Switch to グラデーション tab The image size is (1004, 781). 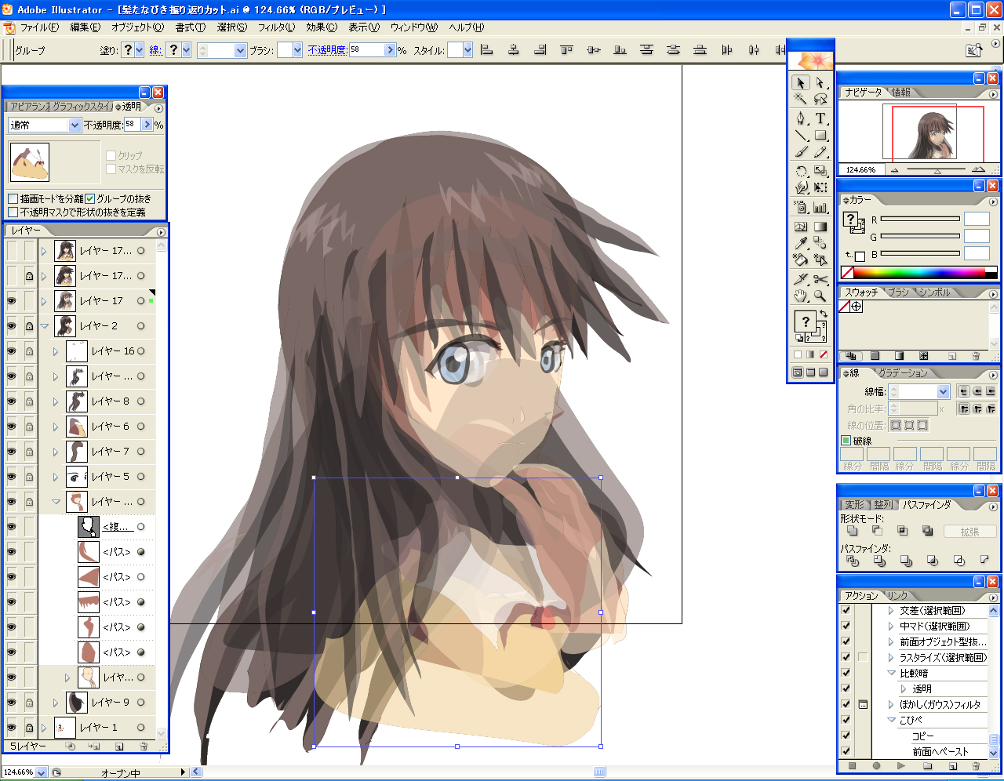coord(903,373)
